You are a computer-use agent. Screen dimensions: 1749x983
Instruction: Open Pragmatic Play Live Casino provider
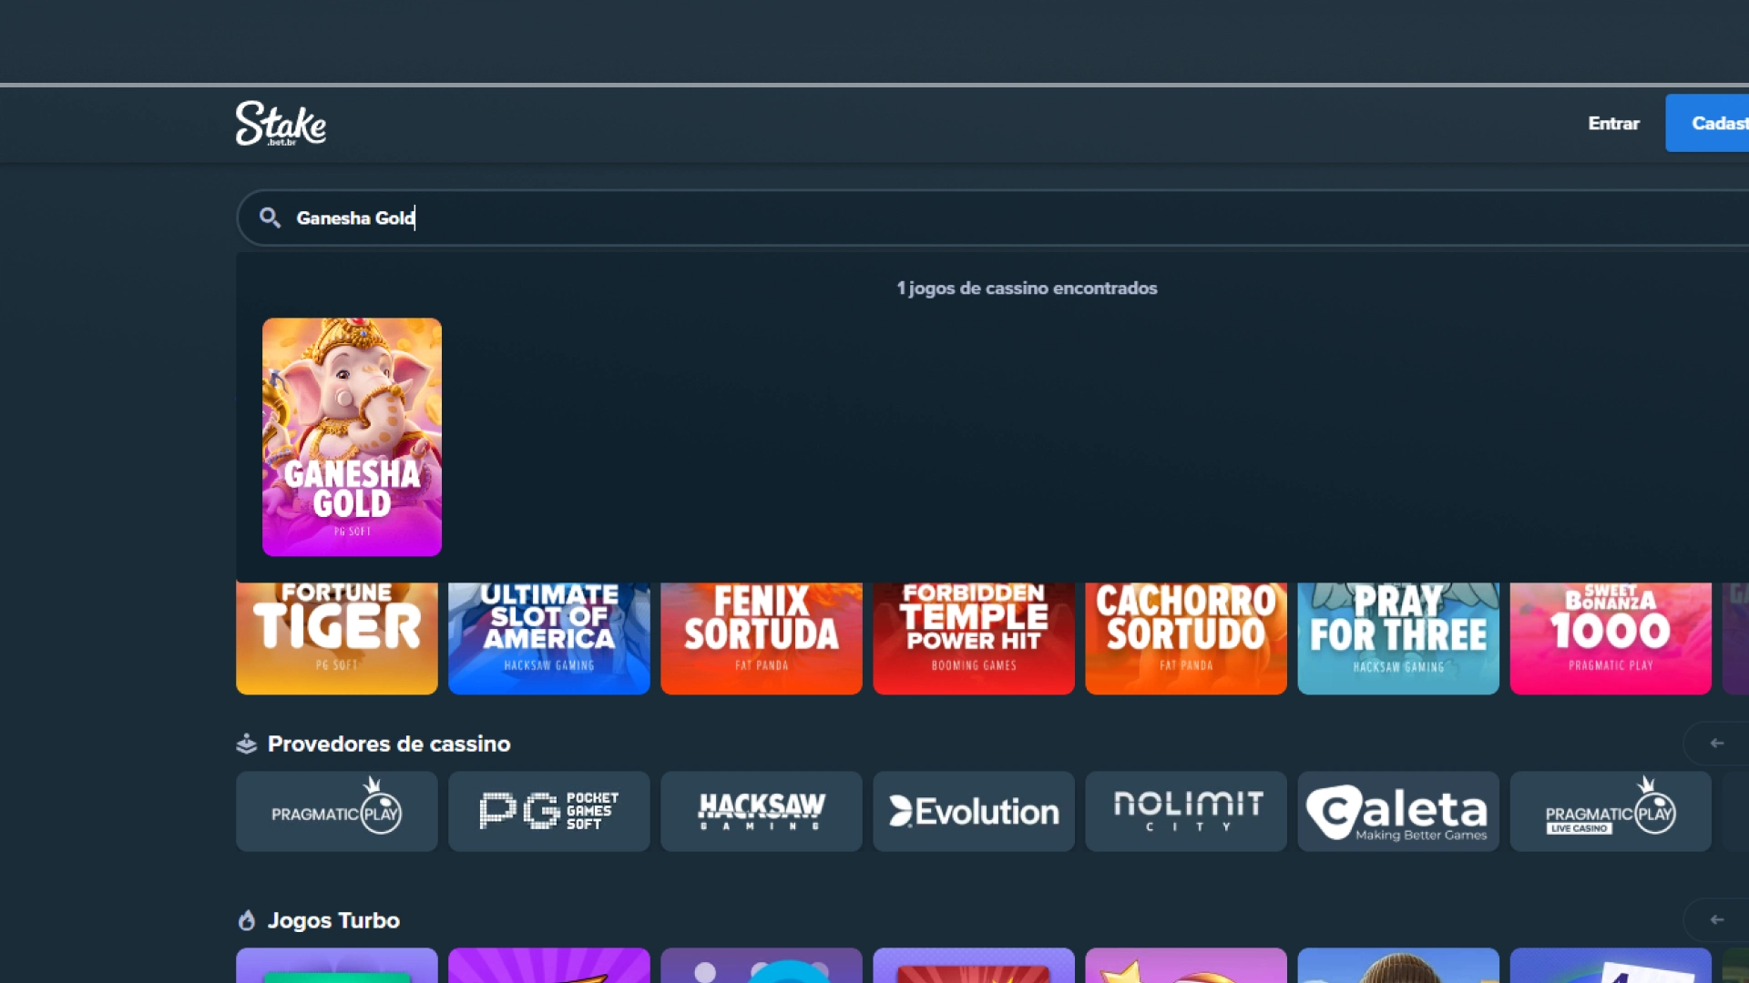click(x=1610, y=811)
